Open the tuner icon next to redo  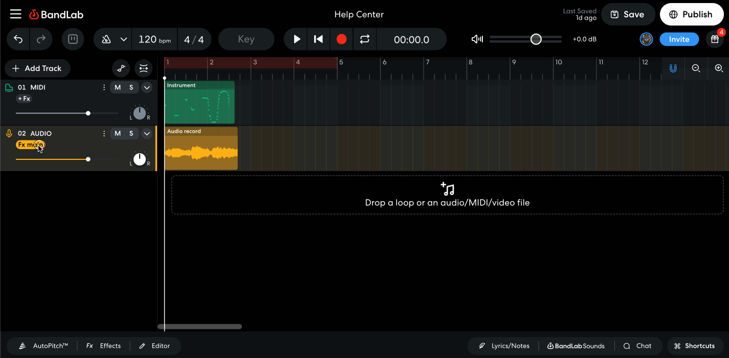(x=73, y=39)
